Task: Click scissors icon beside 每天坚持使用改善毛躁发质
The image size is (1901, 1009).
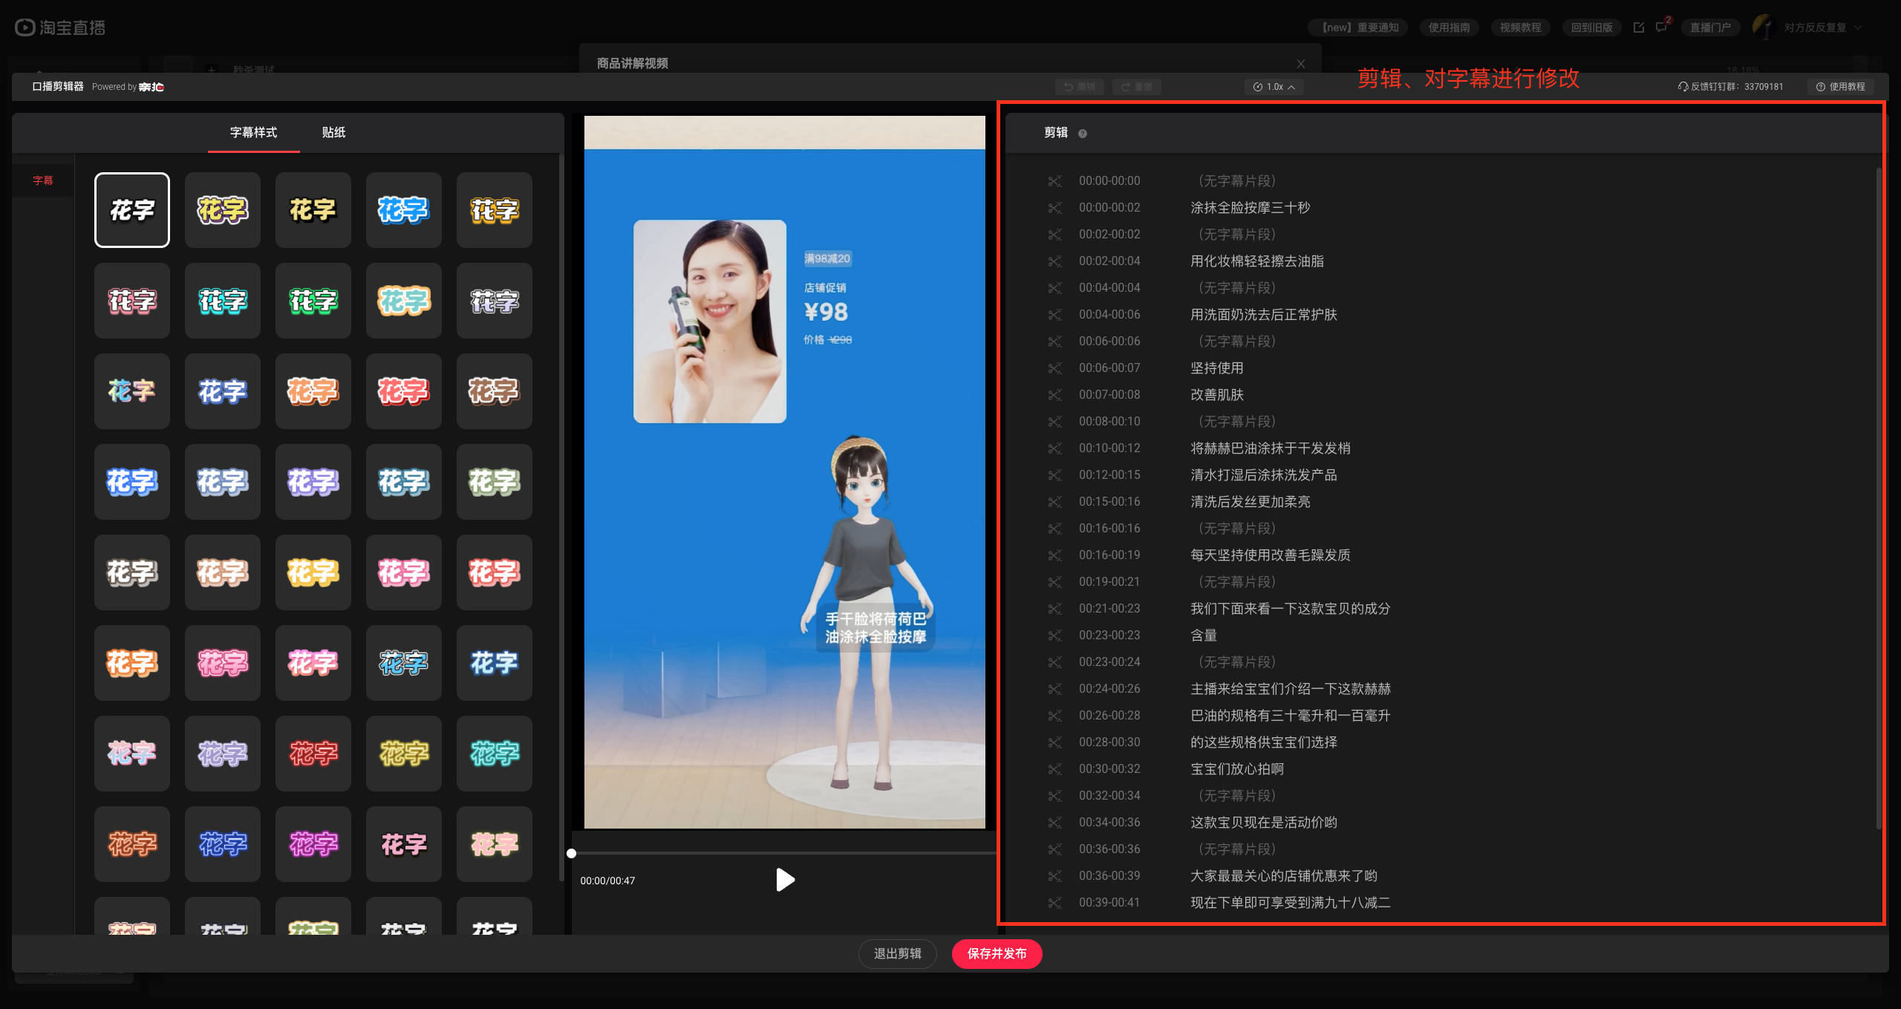Action: point(1054,555)
